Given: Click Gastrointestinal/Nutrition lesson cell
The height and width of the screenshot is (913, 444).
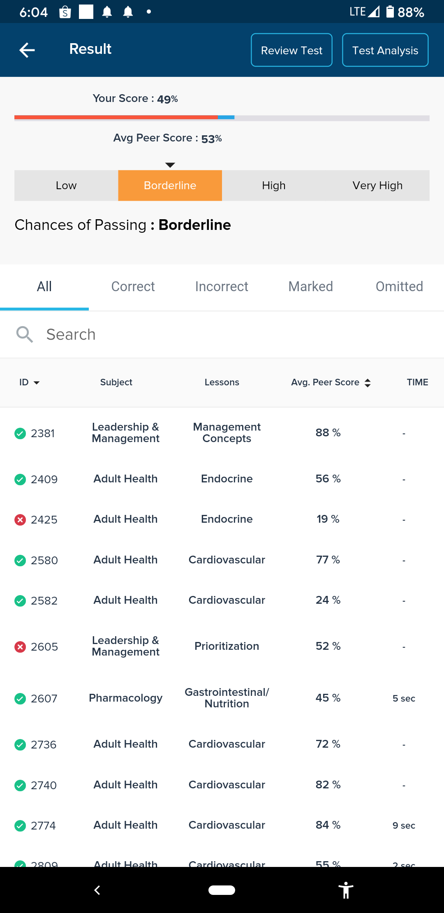Looking at the screenshot, I should [x=227, y=698].
